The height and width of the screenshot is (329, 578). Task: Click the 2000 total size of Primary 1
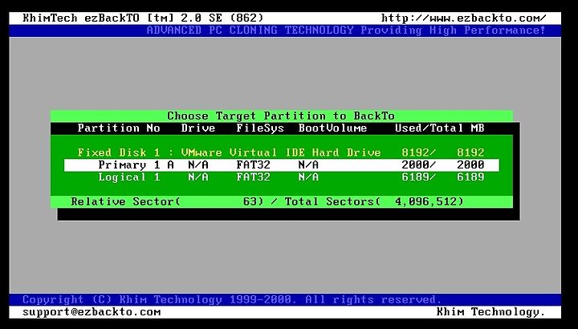click(470, 165)
